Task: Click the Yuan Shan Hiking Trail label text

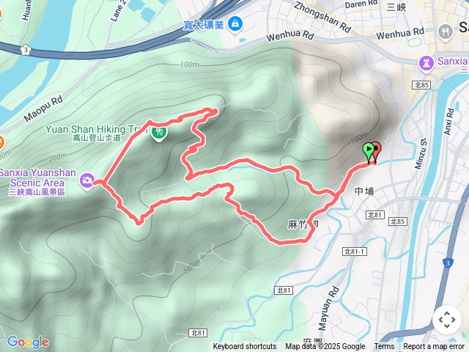Action: click(96, 130)
